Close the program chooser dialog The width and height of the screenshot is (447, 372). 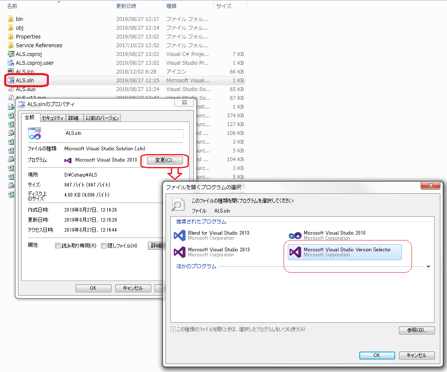(x=431, y=185)
